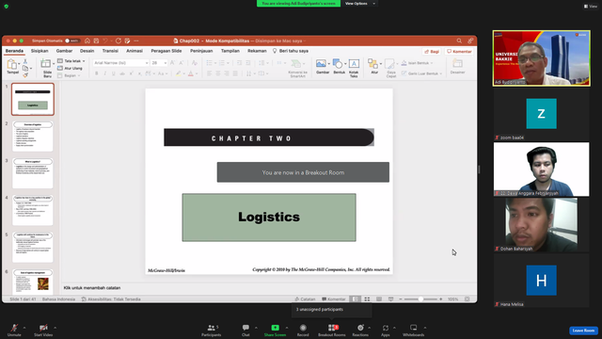Toggle Underline formatting
Screen dimensions: 602x339
[x=113, y=73]
